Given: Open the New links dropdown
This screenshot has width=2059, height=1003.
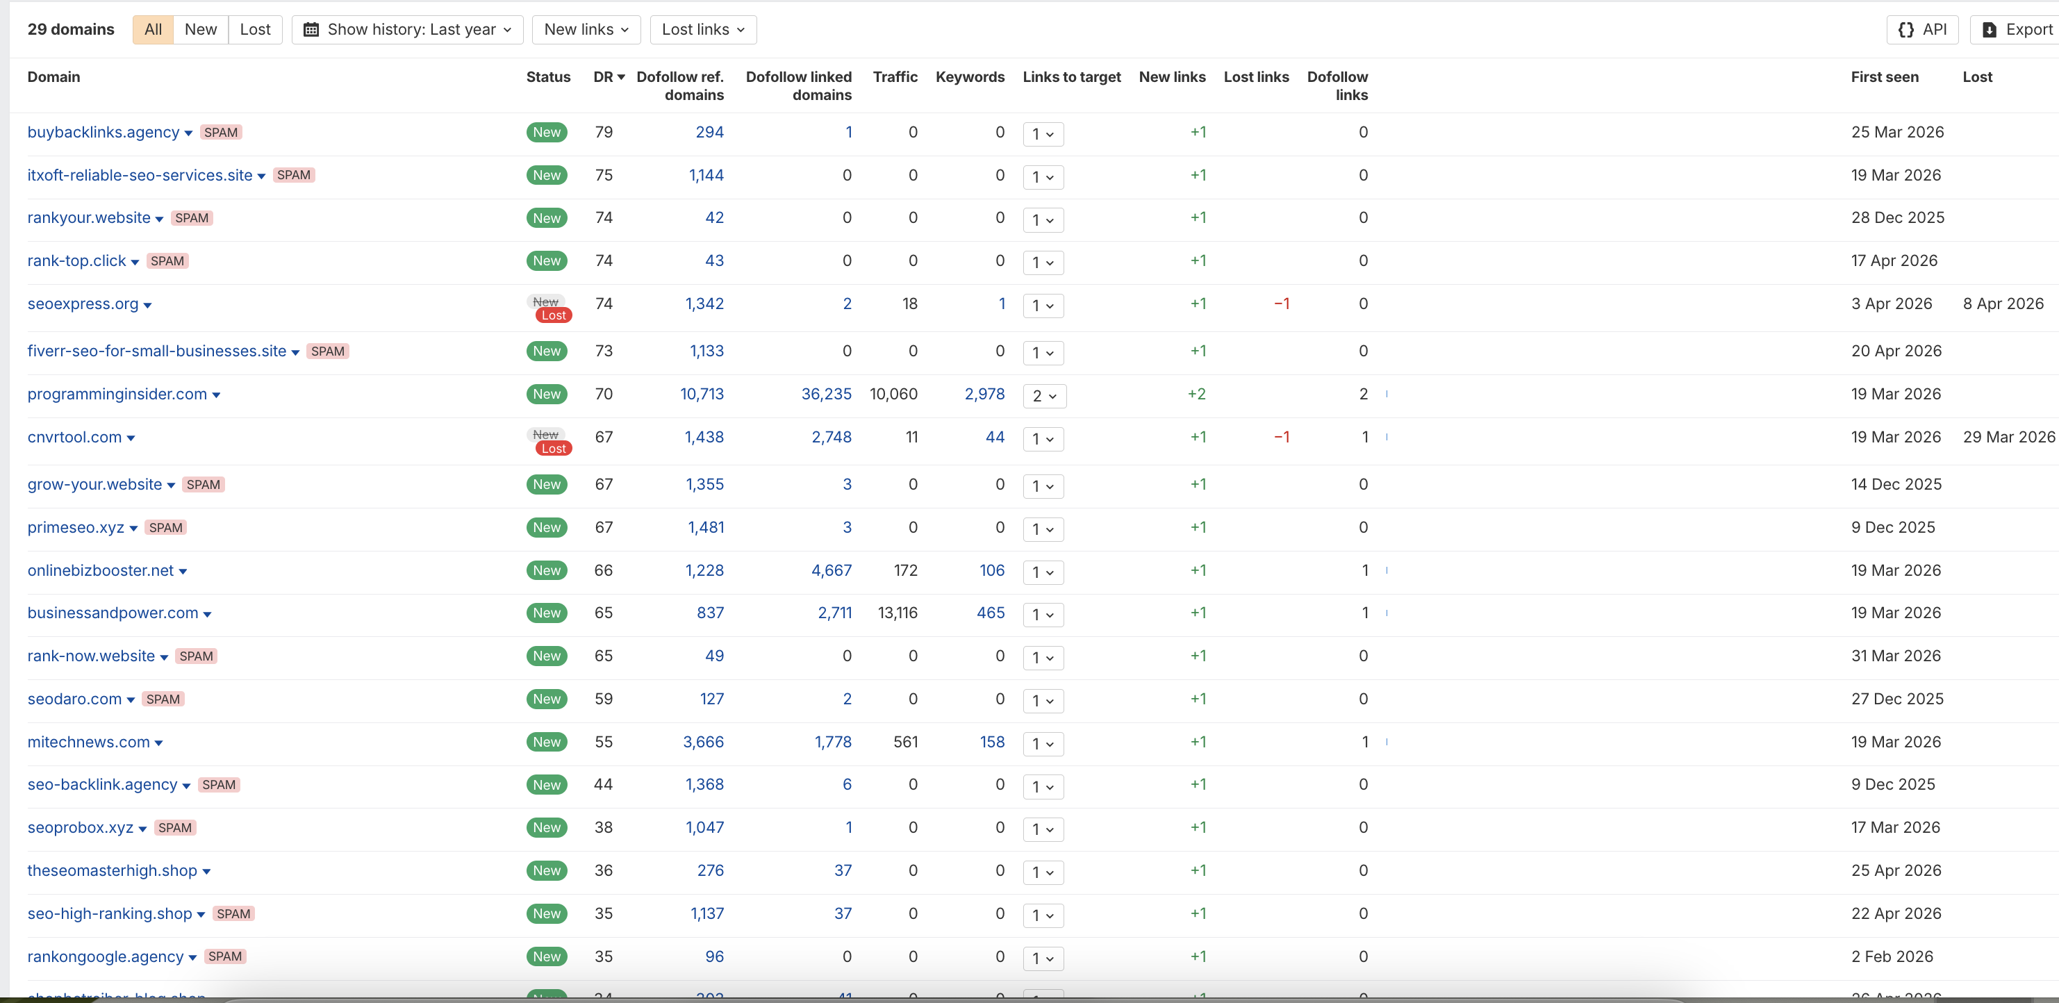Looking at the screenshot, I should coord(586,30).
